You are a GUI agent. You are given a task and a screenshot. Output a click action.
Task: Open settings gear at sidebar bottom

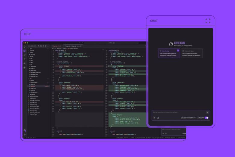25,134
